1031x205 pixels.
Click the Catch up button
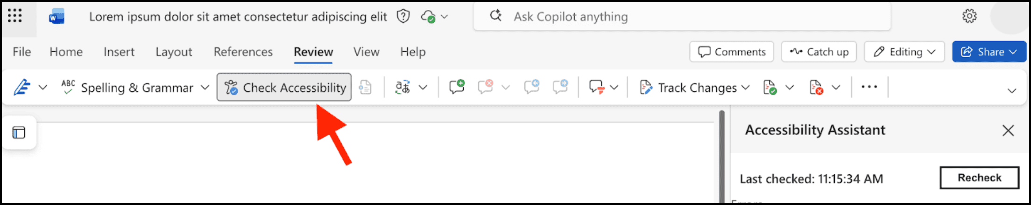point(819,52)
